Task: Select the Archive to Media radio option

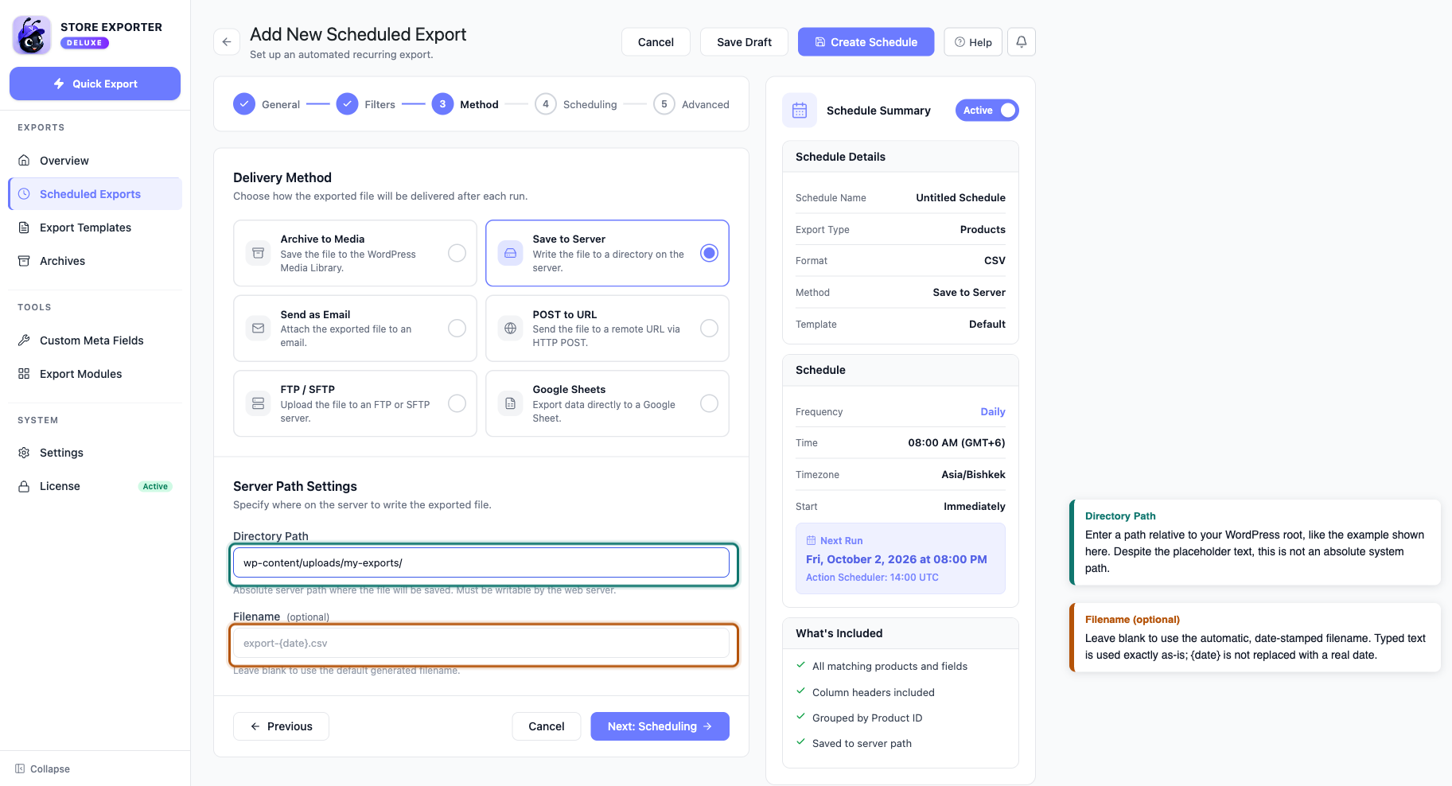Action: click(x=457, y=253)
